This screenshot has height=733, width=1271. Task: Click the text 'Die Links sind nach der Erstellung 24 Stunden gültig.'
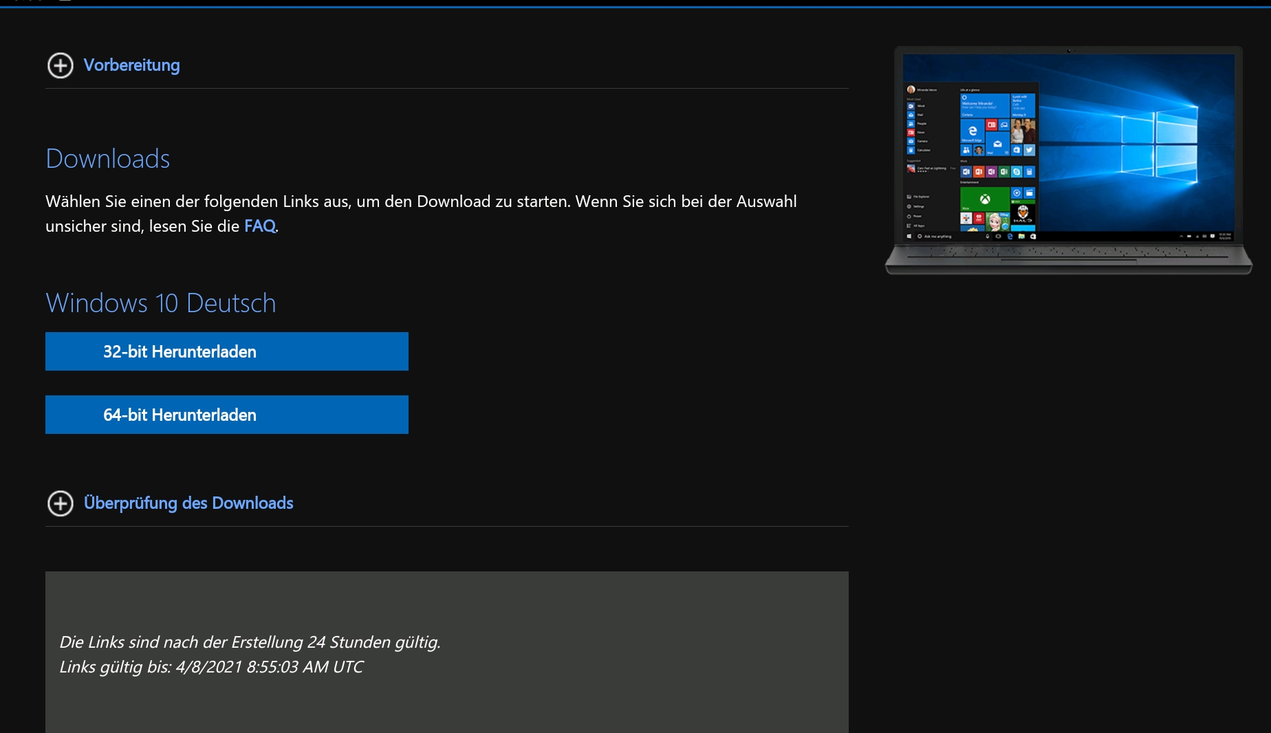pos(250,642)
